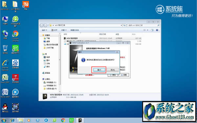Select 音乐 library in the navigation pane
The height and width of the screenshot is (123, 197).
(47, 67)
